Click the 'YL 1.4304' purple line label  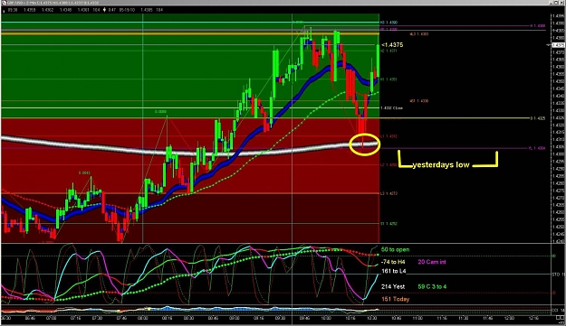coord(537,148)
